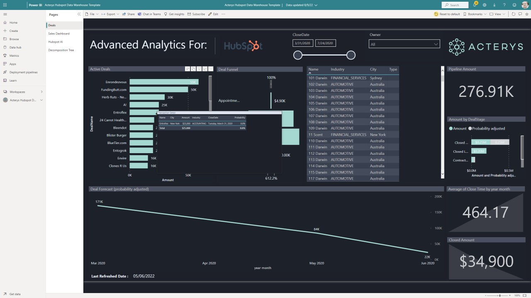The image size is (531, 298).
Task: Click the zoom slider in the status bar
Action: (499, 296)
